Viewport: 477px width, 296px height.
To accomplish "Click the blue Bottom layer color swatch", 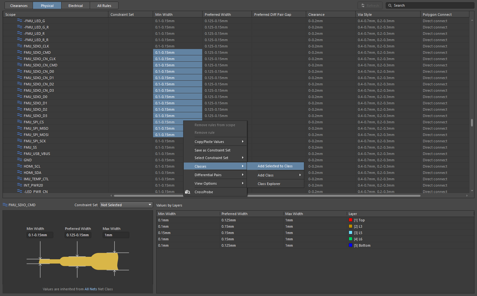I will coord(351,245).
